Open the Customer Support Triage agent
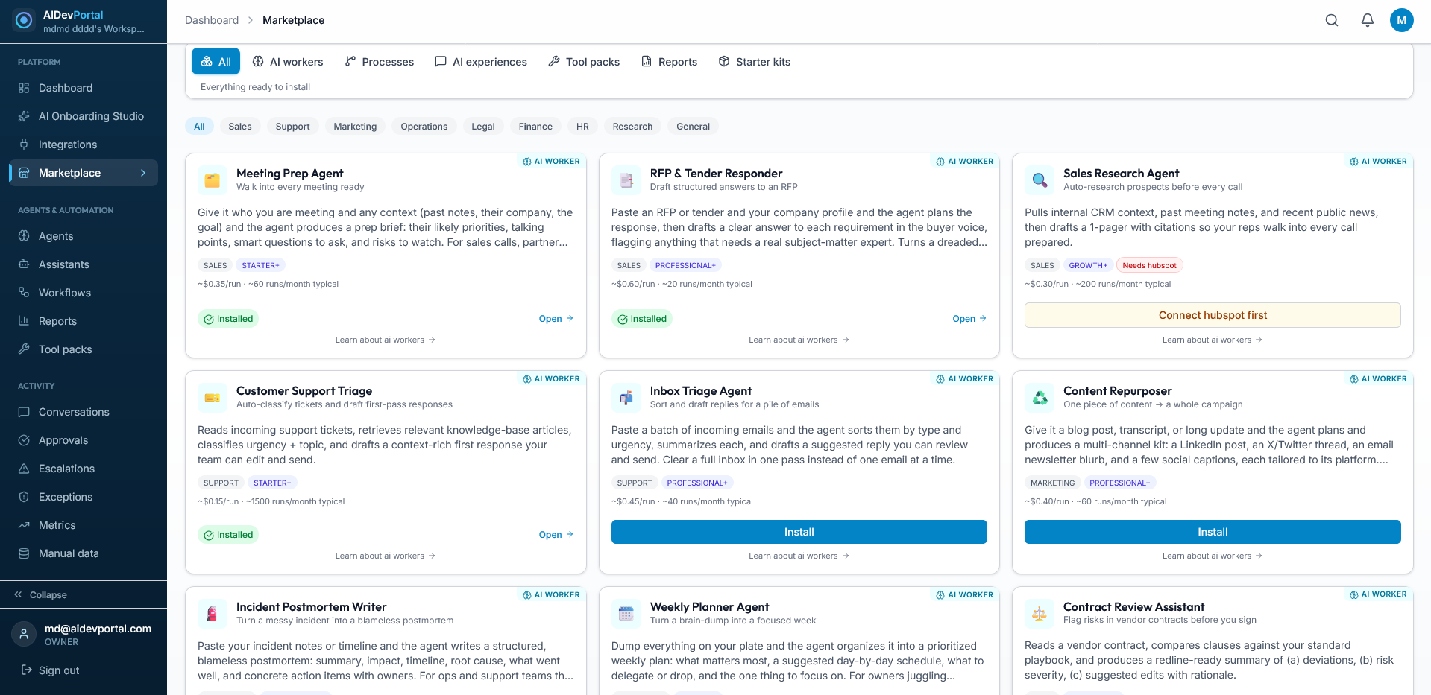 tap(556, 535)
